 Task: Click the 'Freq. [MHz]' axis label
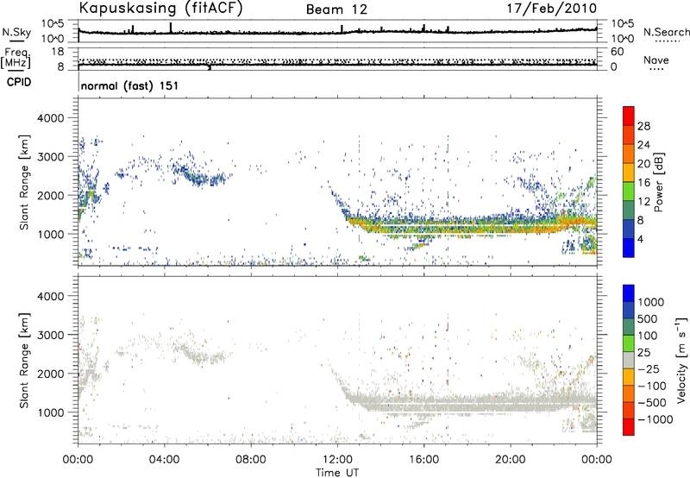pyautogui.click(x=16, y=58)
